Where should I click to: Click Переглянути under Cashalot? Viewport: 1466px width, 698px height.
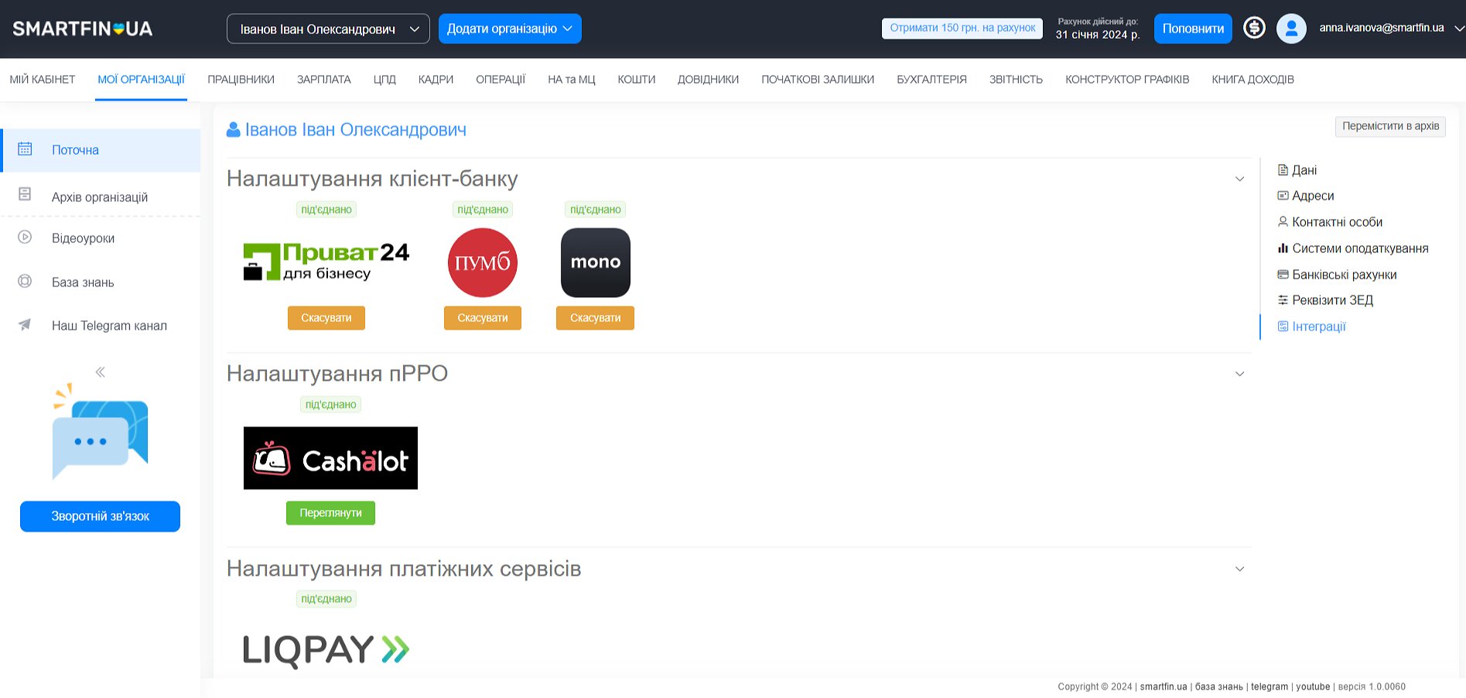point(330,513)
